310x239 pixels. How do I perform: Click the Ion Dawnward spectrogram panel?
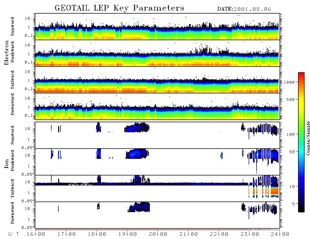(157, 215)
